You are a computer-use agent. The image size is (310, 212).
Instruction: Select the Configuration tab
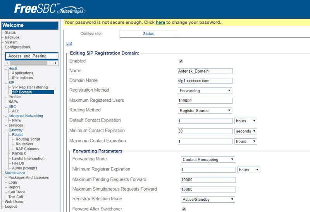91,33
